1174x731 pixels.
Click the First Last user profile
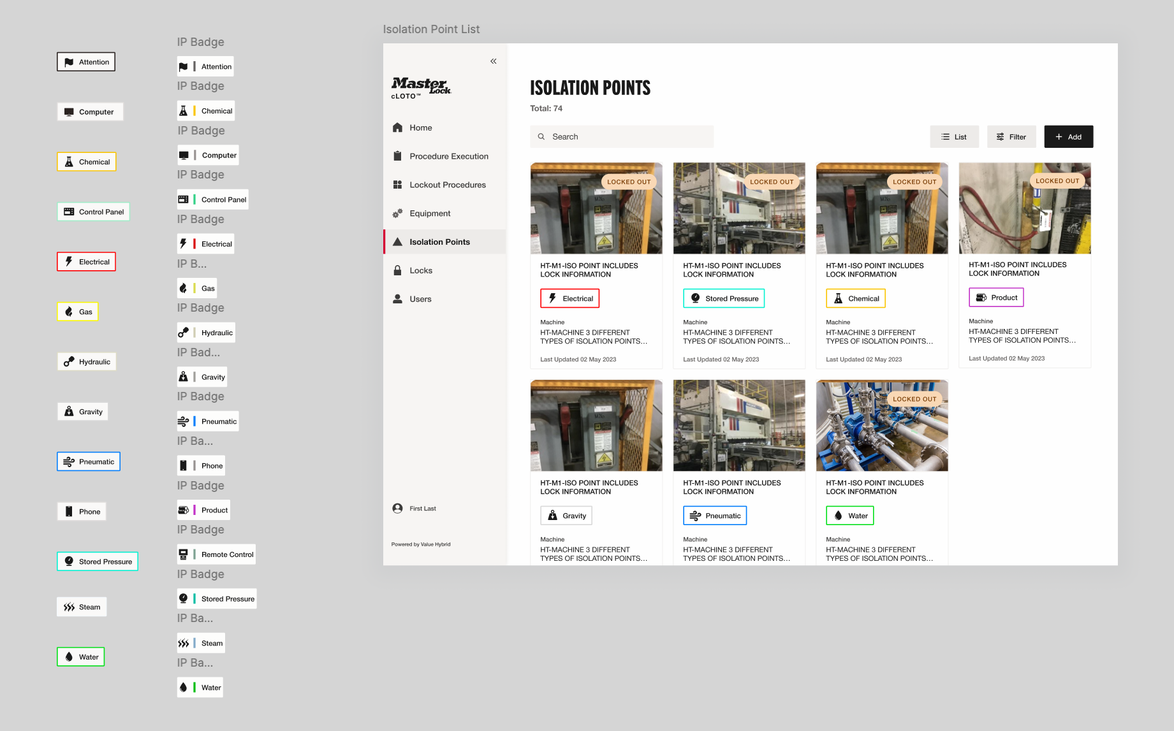(x=414, y=509)
